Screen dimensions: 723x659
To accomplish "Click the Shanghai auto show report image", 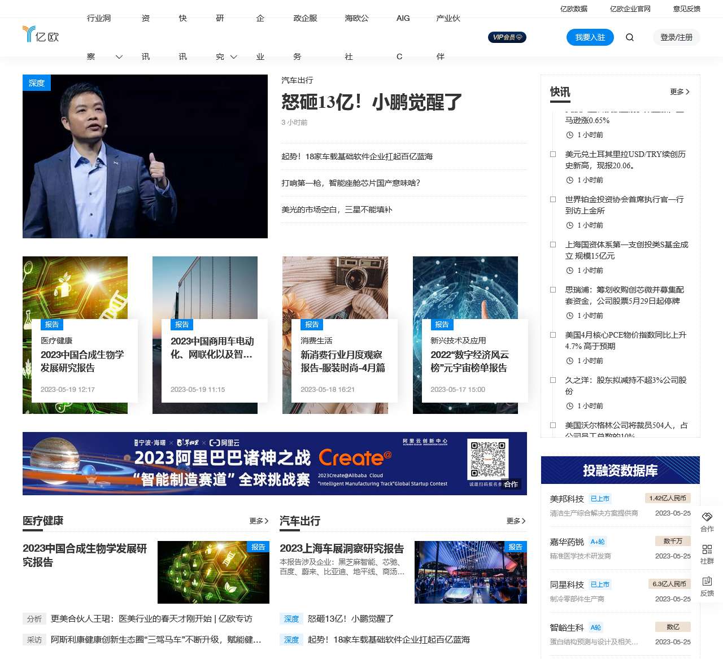I will 471,572.
